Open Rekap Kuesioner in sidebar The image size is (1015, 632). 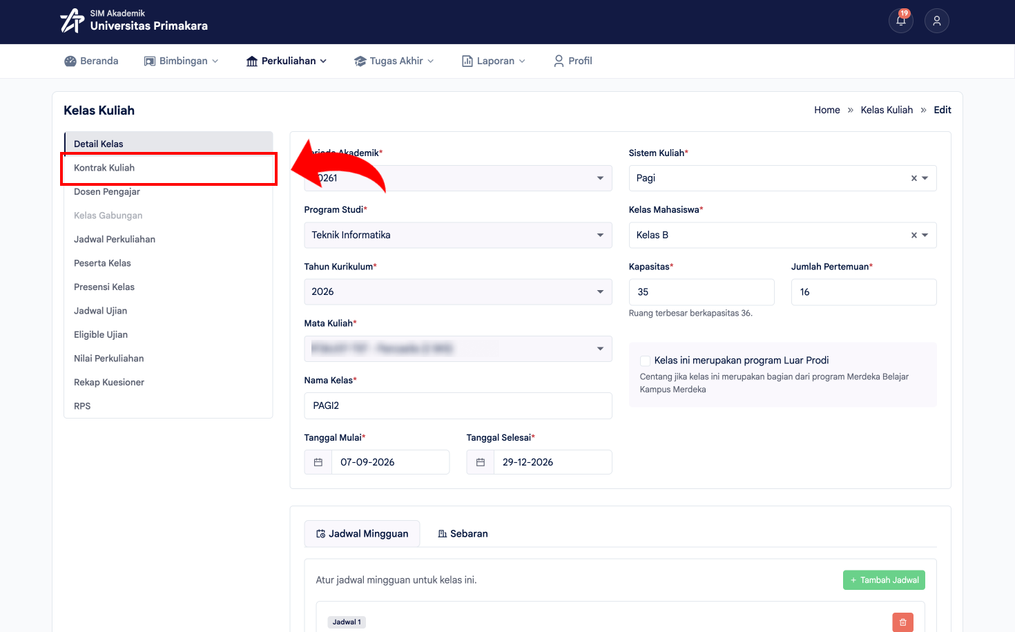(x=168, y=382)
